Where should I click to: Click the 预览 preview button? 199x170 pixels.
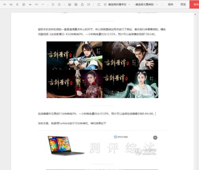point(183,4)
